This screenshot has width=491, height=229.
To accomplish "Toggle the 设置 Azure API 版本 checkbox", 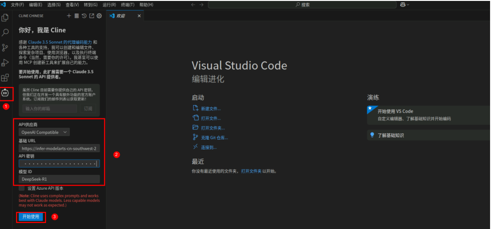I will (x=22, y=188).
